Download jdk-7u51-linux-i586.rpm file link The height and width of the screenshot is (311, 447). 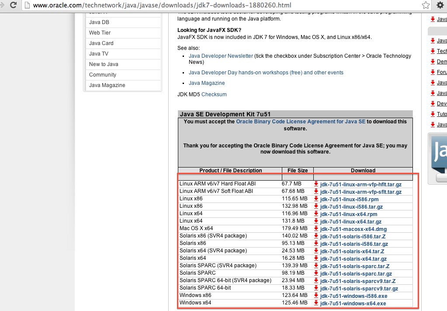click(349, 199)
